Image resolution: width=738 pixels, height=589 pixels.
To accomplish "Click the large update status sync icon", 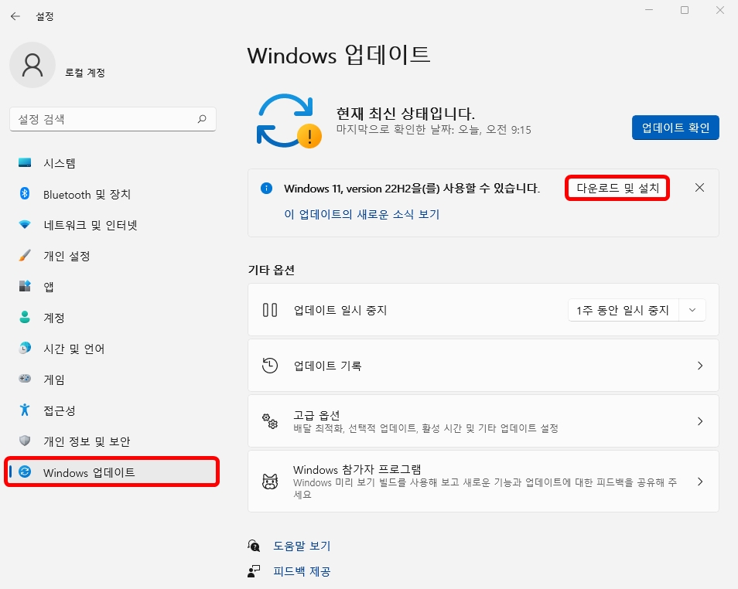I will pos(289,121).
